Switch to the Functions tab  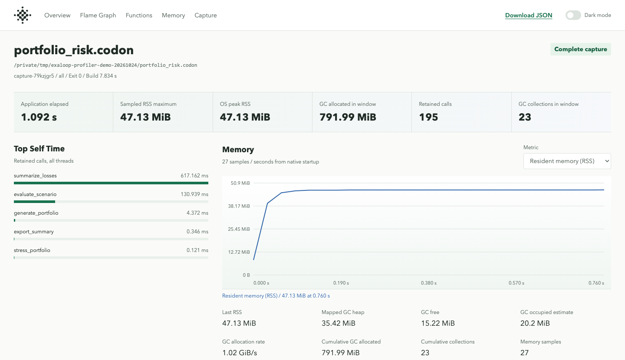tap(139, 15)
